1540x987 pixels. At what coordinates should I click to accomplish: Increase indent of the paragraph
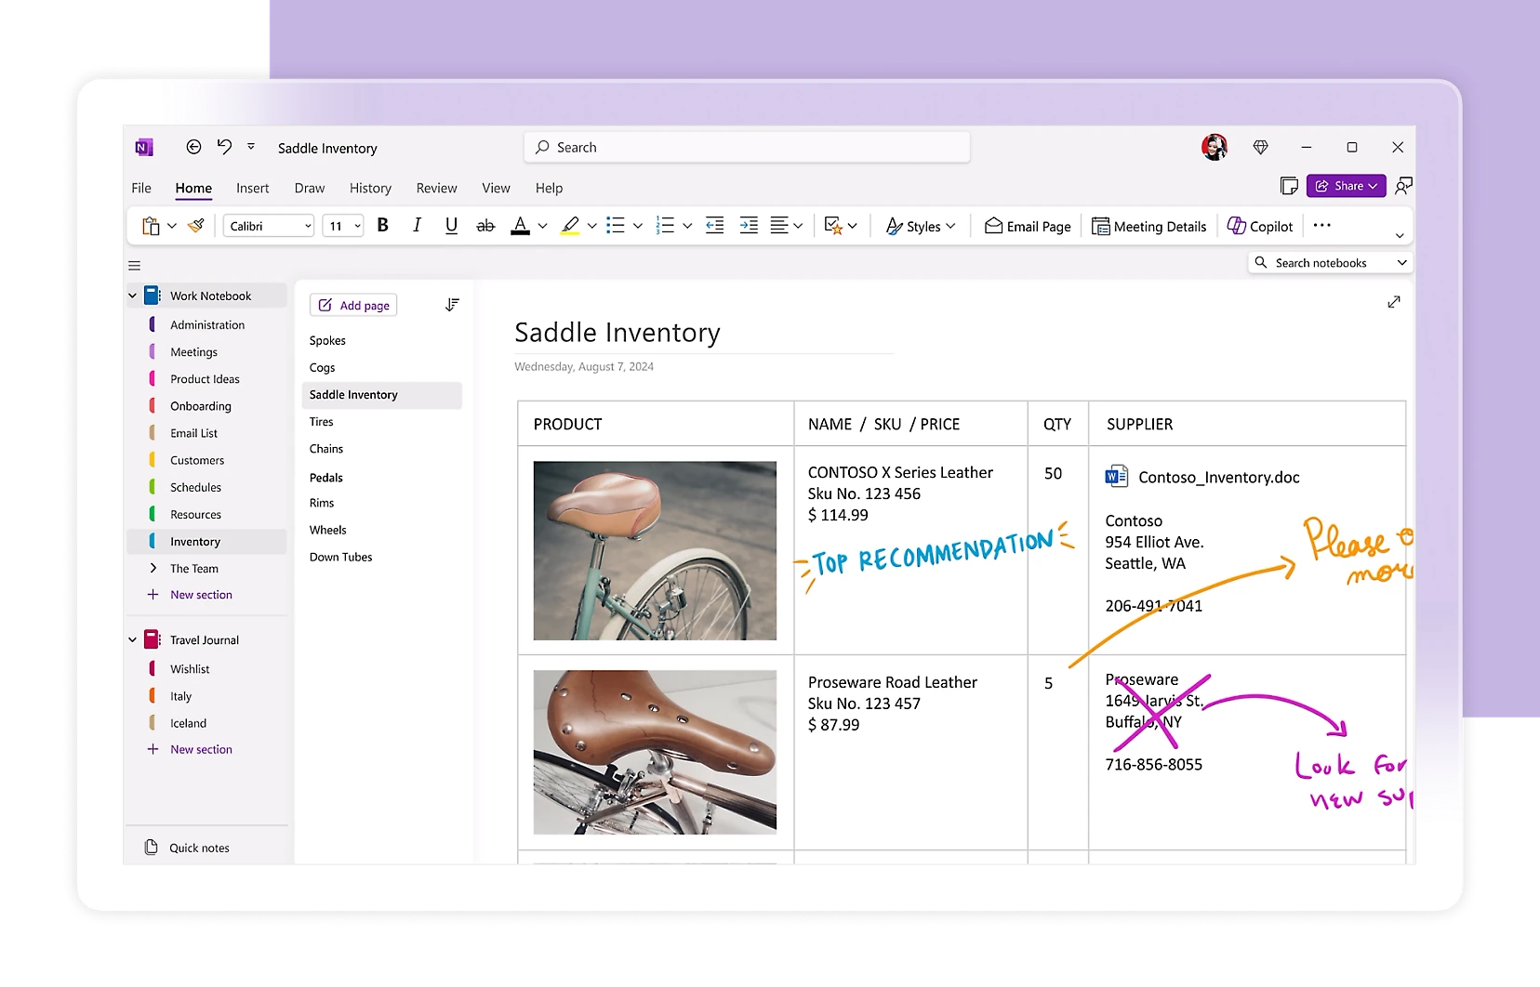(749, 226)
